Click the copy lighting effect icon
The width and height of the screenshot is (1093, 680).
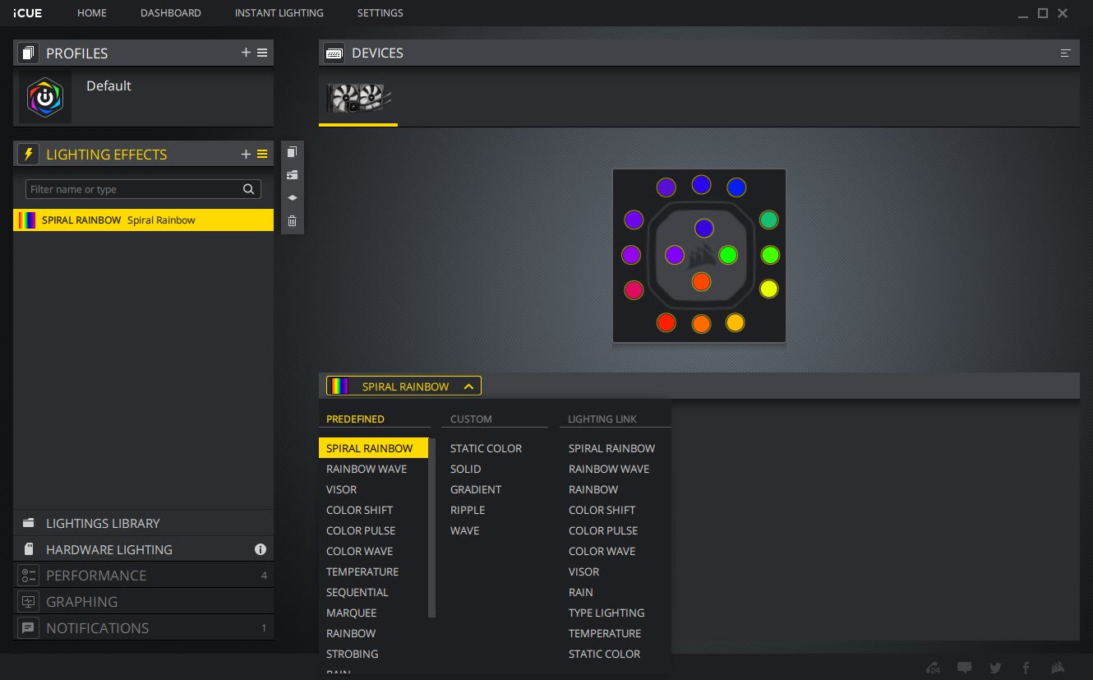292,152
